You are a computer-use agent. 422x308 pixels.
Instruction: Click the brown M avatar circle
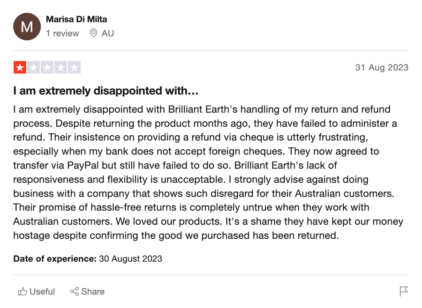(27, 27)
